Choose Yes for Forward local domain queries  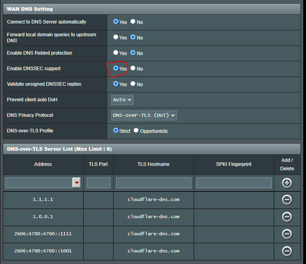(x=116, y=37)
